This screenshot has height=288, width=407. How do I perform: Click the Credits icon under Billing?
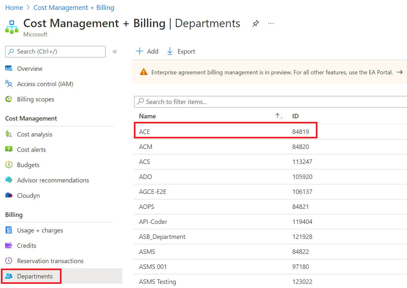[9, 246]
